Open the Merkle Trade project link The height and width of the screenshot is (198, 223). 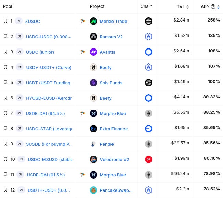[113, 21]
